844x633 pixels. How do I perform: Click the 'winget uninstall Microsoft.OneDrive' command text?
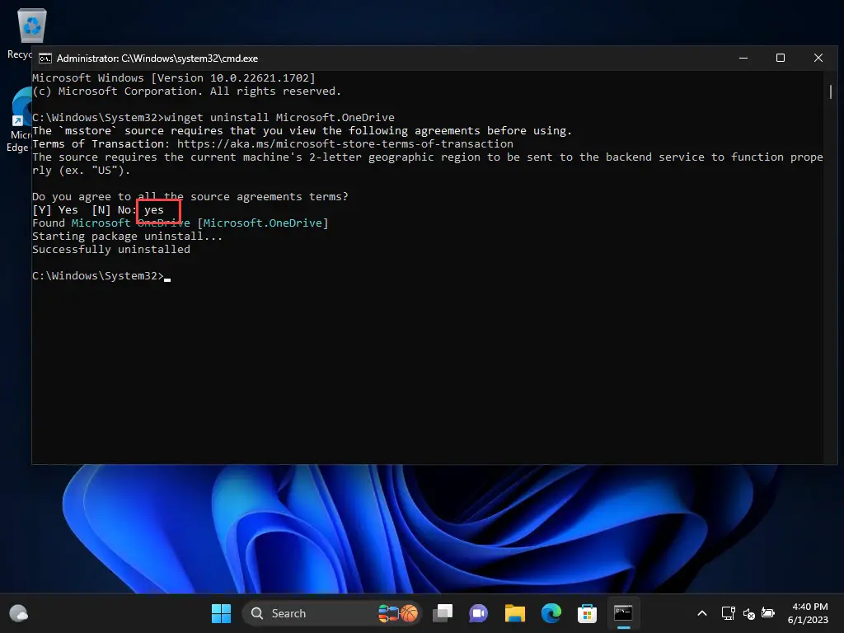point(279,117)
